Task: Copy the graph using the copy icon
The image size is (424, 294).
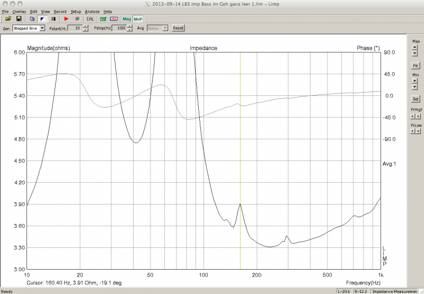Action: [x=32, y=19]
